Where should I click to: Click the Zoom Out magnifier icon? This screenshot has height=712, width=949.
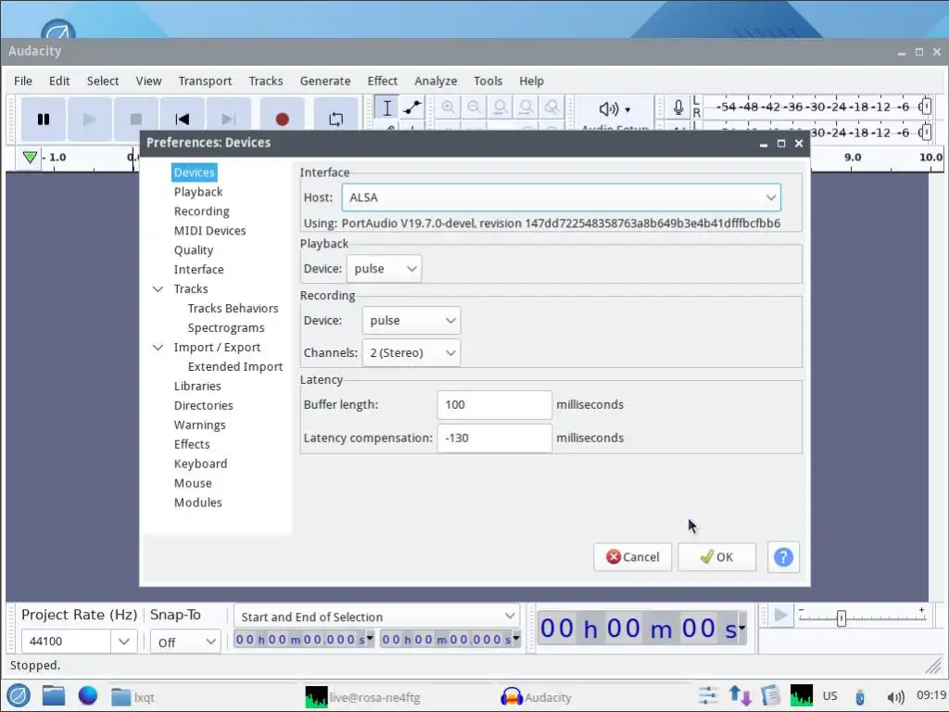(x=474, y=108)
